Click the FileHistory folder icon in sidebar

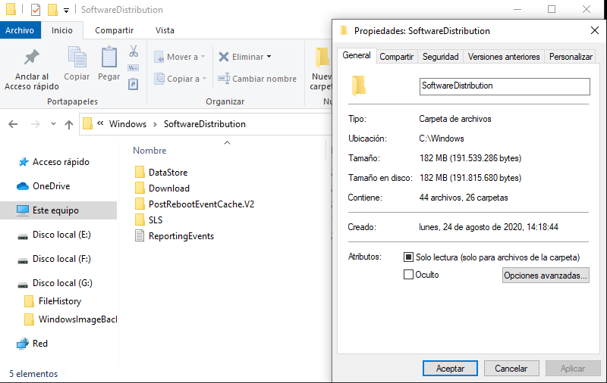[x=29, y=301]
